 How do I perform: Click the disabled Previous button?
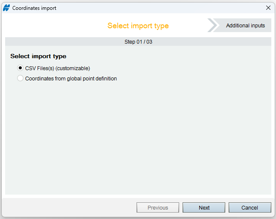(x=158, y=207)
